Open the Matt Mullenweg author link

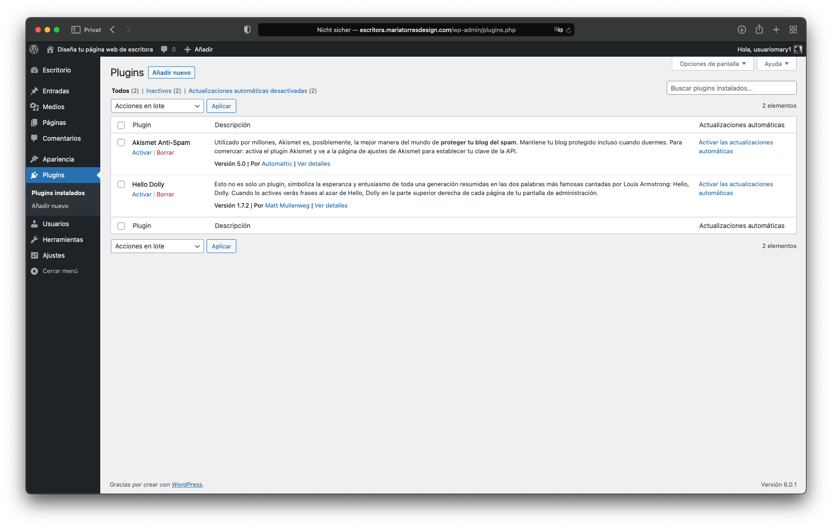[x=287, y=205]
